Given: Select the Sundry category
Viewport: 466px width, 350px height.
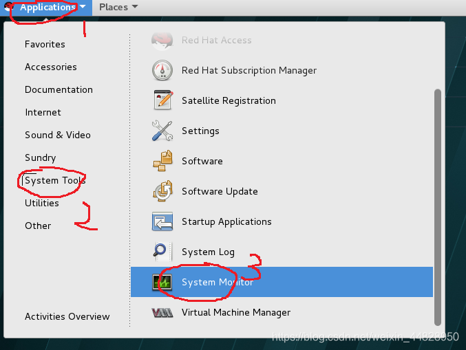Looking at the screenshot, I should click(x=41, y=157).
